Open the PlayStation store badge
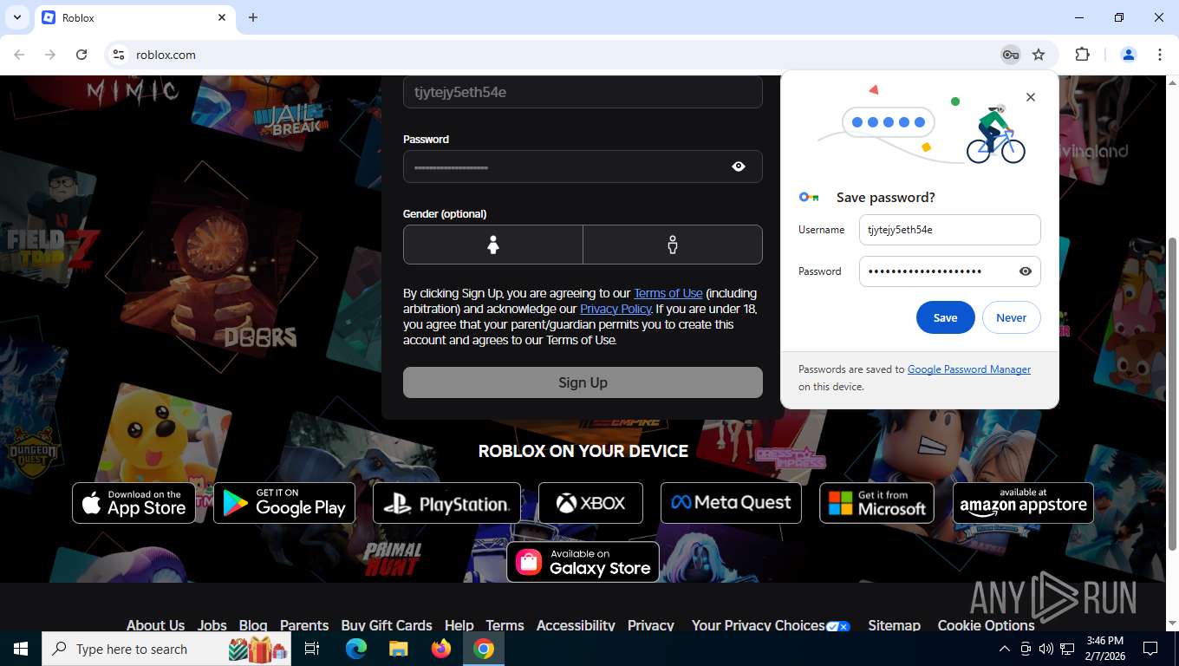This screenshot has width=1179, height=666. 446,503
